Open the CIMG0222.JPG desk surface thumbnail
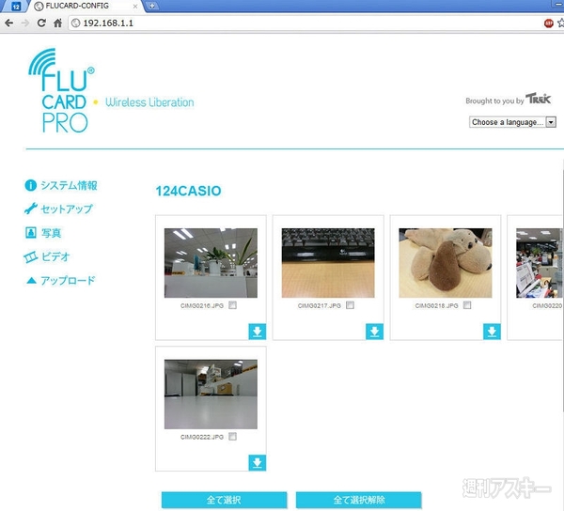The image size is (564, 511). point(211,395)
